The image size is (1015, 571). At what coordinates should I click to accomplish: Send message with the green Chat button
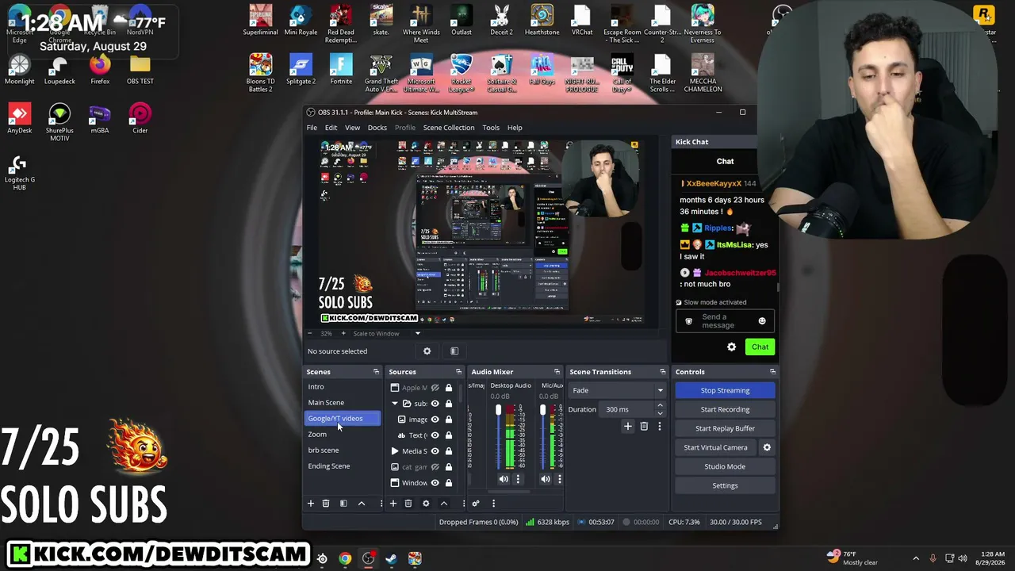(760, 347)
